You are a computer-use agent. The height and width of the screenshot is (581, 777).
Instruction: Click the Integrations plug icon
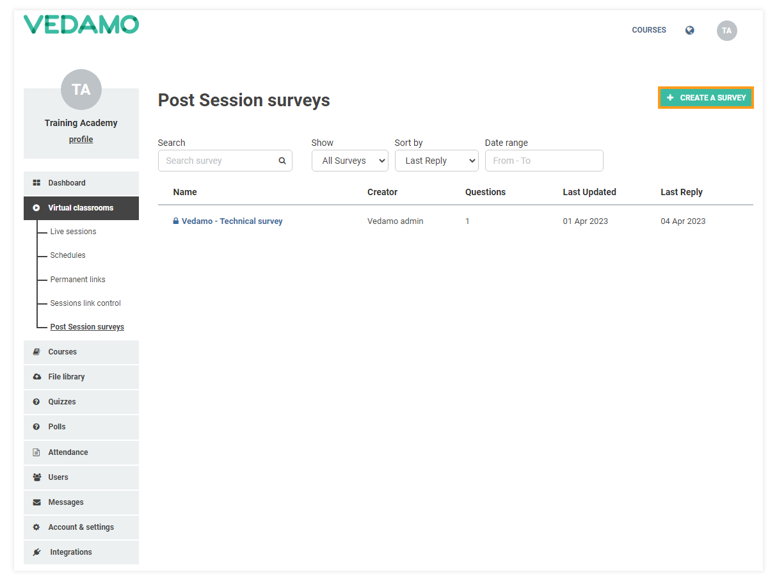pyautogui.click(x=36, y=552)
